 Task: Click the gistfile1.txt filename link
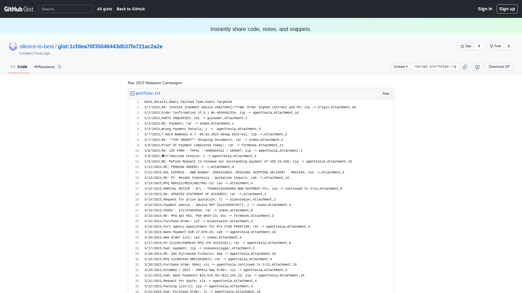148,93
